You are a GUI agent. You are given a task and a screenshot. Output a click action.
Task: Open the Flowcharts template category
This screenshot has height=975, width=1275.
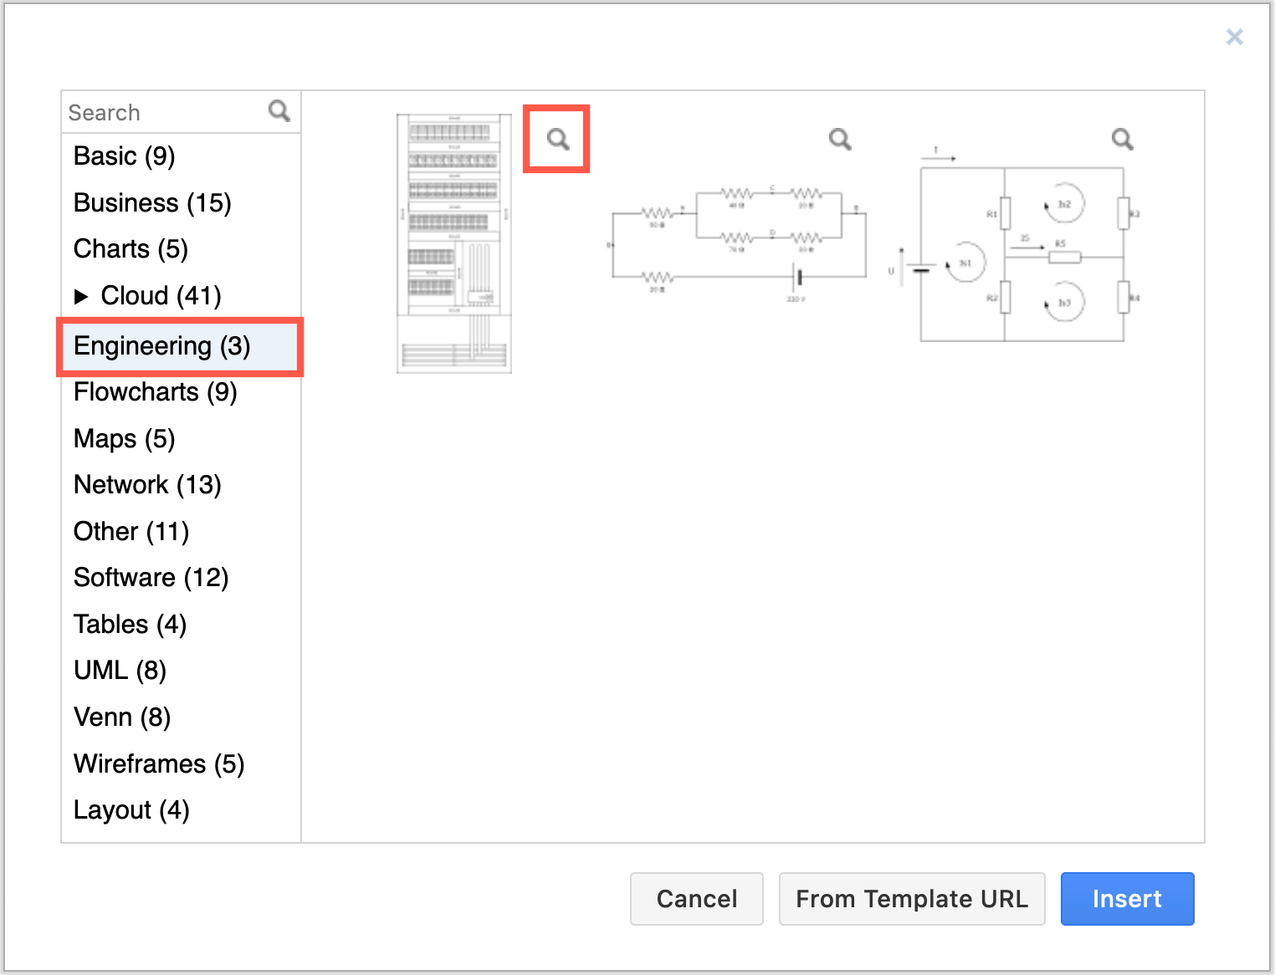click(155, 392)
